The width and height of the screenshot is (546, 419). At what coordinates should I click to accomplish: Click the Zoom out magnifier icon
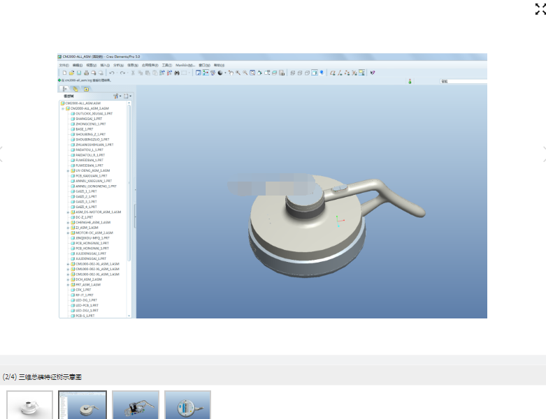click(245, 73)
